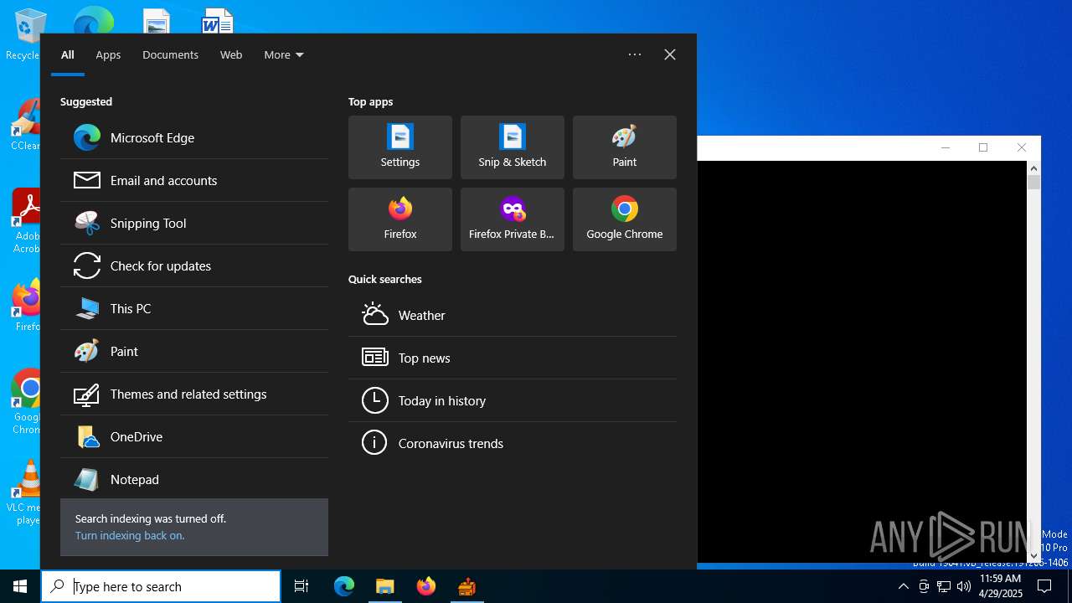Image resolution: width=1072 pixels, height=603 pixels.
Task: Open Firefox from the taskbar
Action: [425, 586]
